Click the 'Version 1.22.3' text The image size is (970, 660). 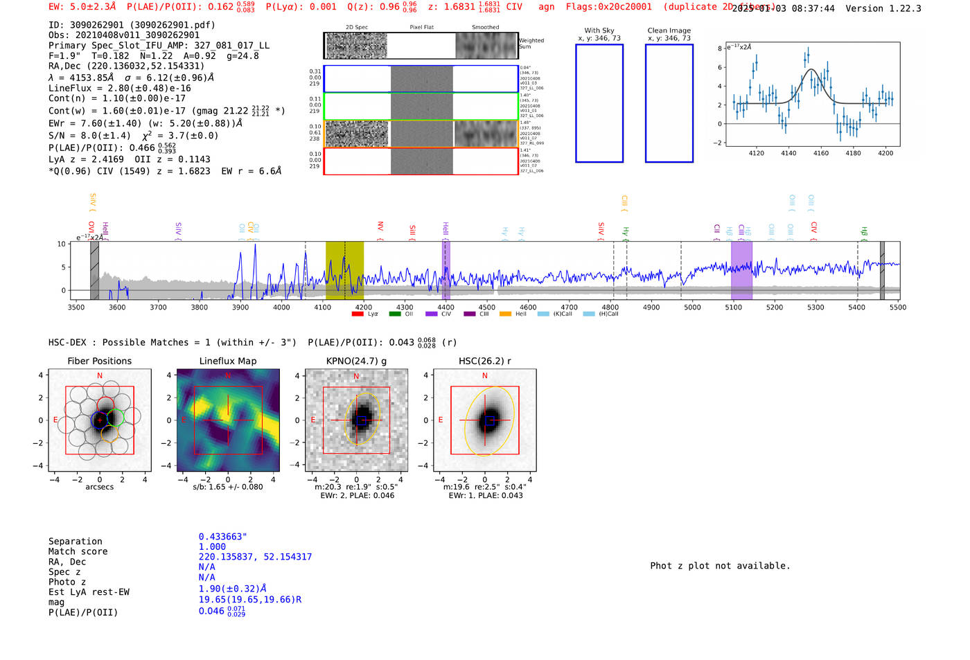[883, 8]
